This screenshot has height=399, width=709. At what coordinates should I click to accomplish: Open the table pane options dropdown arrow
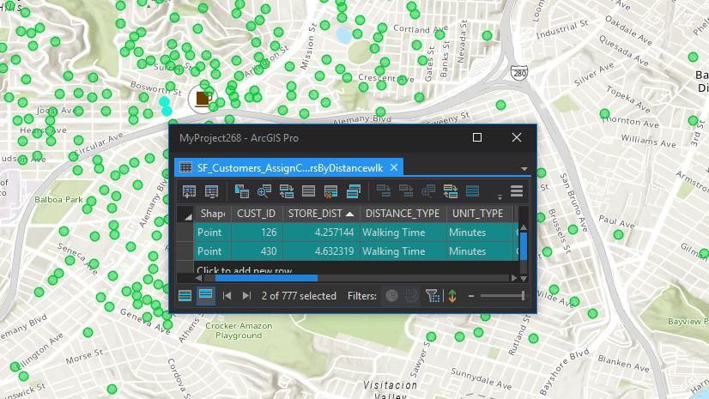click(x=524, y=168)
